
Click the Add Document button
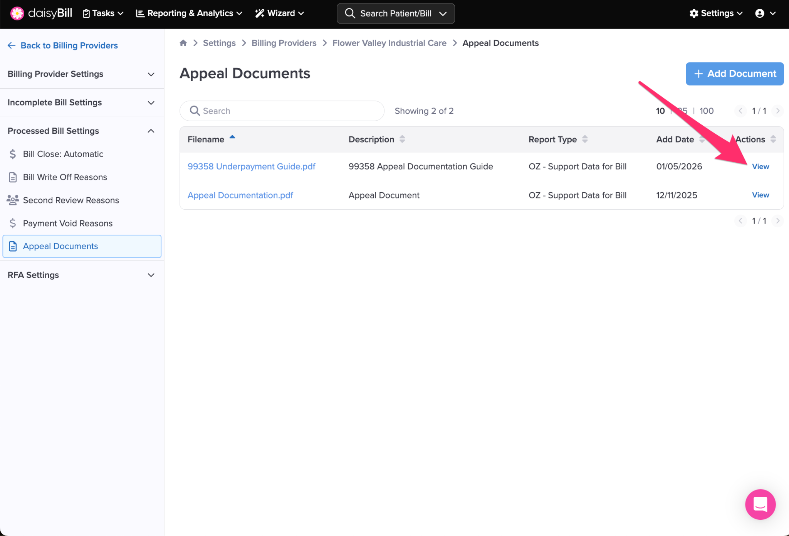734,74
